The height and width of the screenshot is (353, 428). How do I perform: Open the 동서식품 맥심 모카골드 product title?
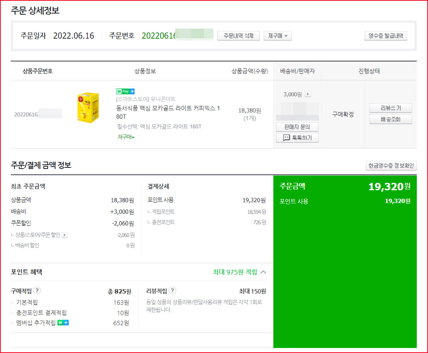click(x=168, y=112)
